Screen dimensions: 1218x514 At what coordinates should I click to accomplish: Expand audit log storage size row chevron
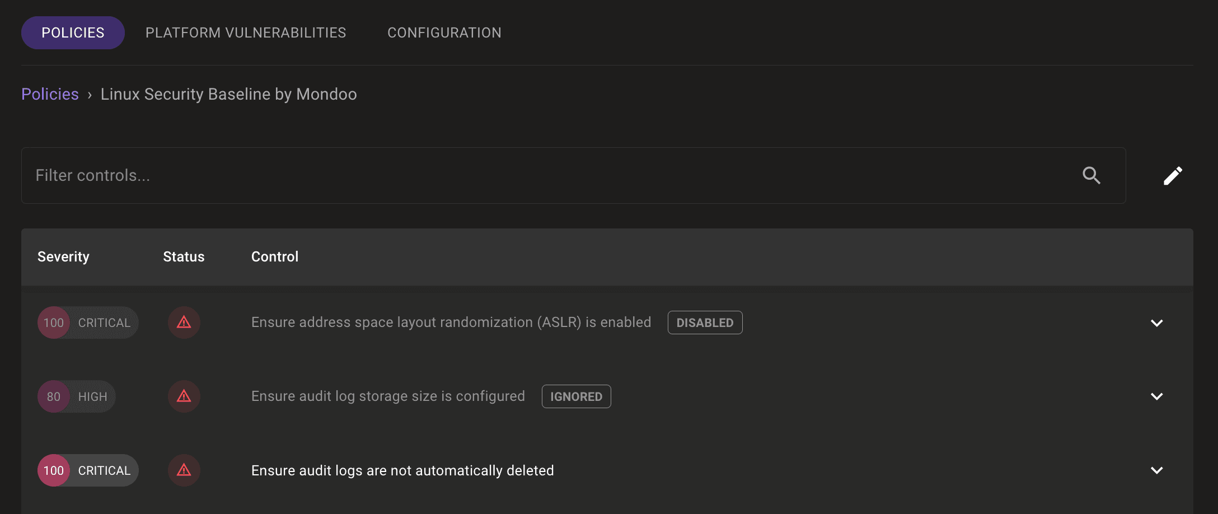[x=1156, y=396]
